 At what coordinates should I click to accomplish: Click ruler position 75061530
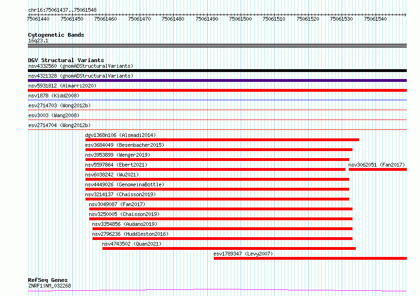click(x=342, y=19)
